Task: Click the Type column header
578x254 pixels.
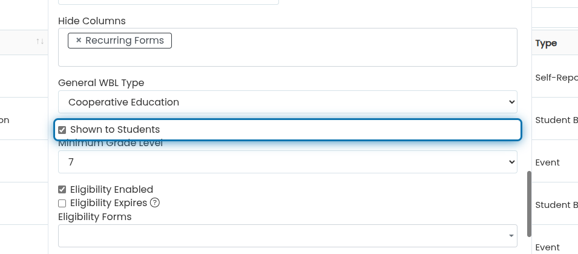Action: 546,43
